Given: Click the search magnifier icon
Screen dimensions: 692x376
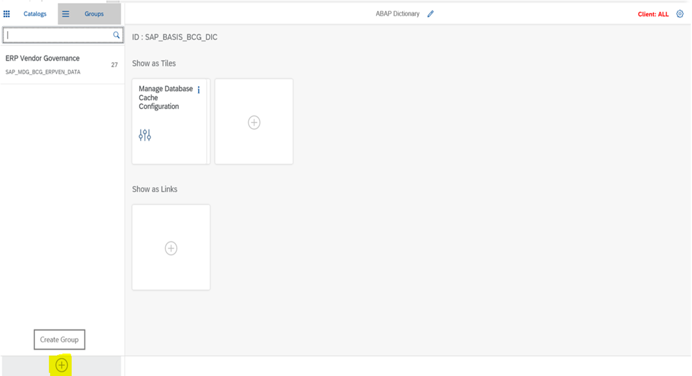Looking at the screenshot, I should pos(116,35).
